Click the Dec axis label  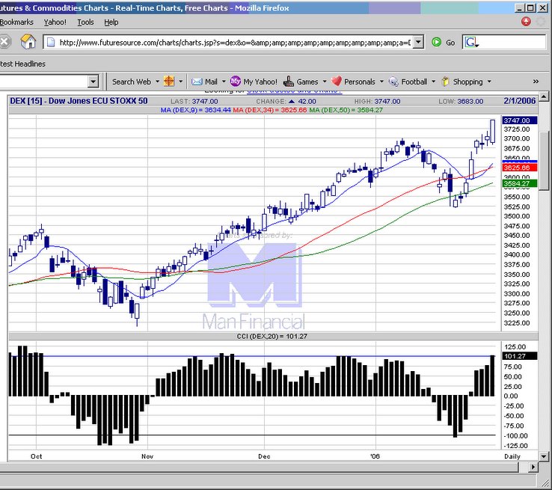click(264, 456)
